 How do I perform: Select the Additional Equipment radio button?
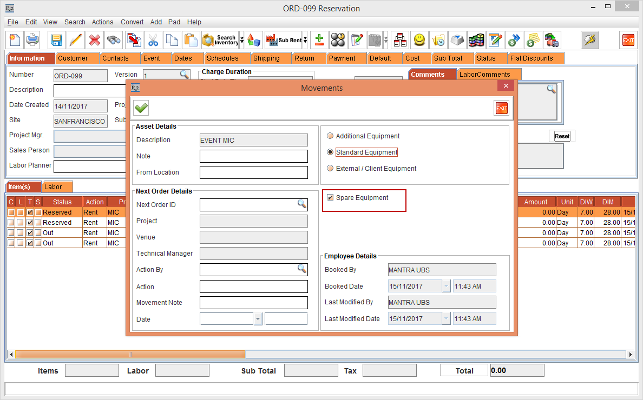[x=330, y=136]
